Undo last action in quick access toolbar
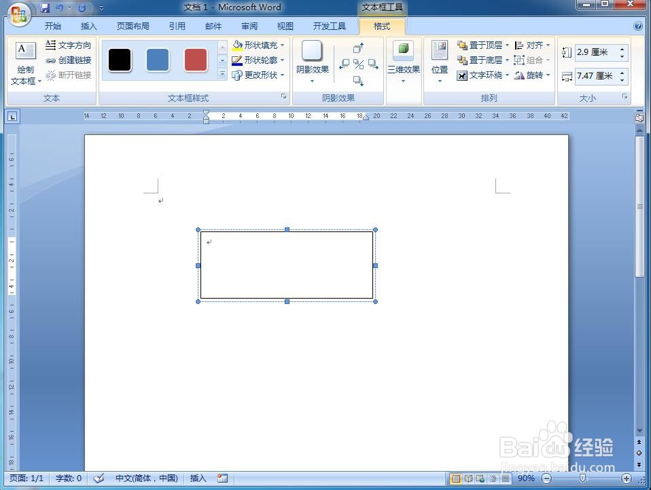The width and height of the screenshot is (651, 490). [60, 7]
